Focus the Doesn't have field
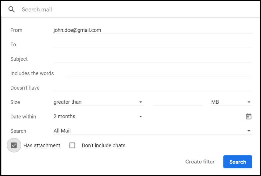 point(152,88)
